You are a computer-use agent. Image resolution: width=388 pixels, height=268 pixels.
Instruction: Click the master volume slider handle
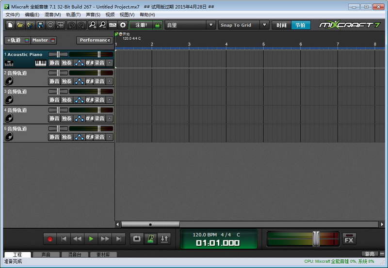[316, 238]
